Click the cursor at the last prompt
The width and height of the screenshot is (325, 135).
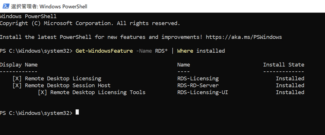(77, 112)
